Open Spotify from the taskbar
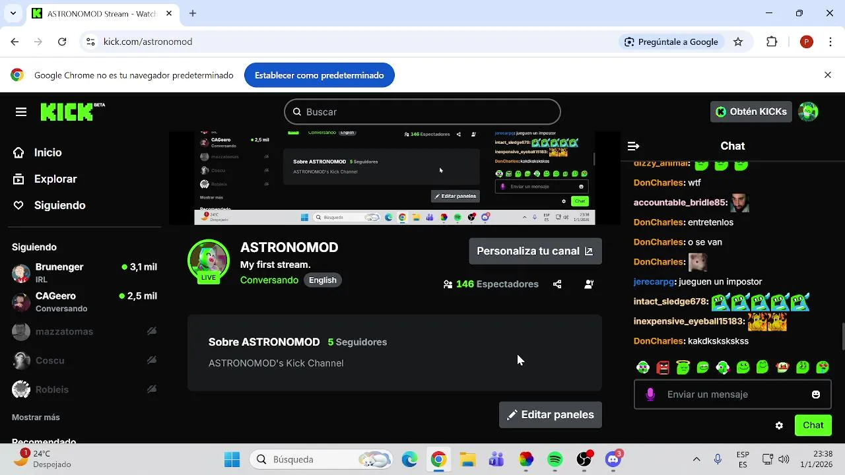This screenshot has width=845, height=475. 555,459
